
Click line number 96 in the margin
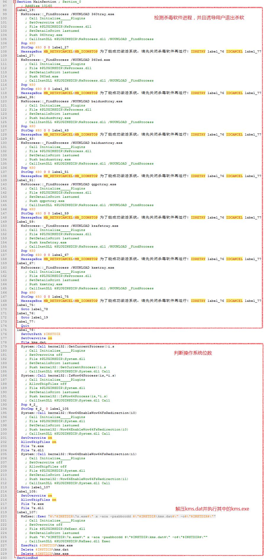click(5, 2)
